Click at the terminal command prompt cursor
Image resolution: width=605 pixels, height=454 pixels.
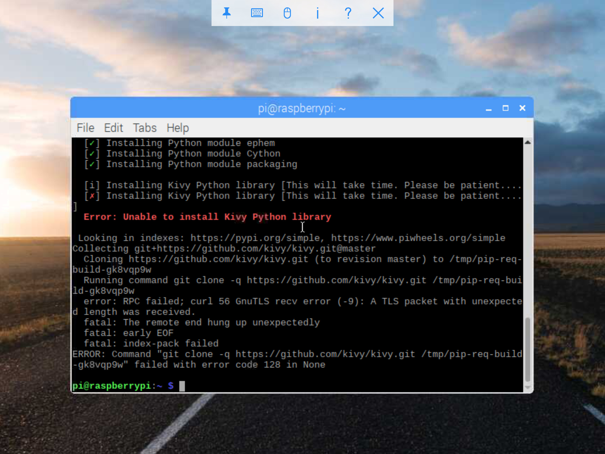tap(182, 386)
